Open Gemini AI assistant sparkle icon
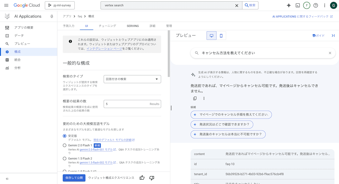This screenshot has height=184, width=339. point(289,5)
